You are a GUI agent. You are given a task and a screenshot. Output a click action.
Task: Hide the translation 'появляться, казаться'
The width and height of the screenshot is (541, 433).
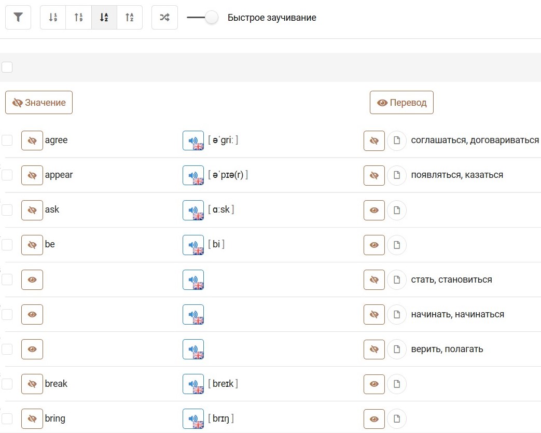(x=374, y=175)
